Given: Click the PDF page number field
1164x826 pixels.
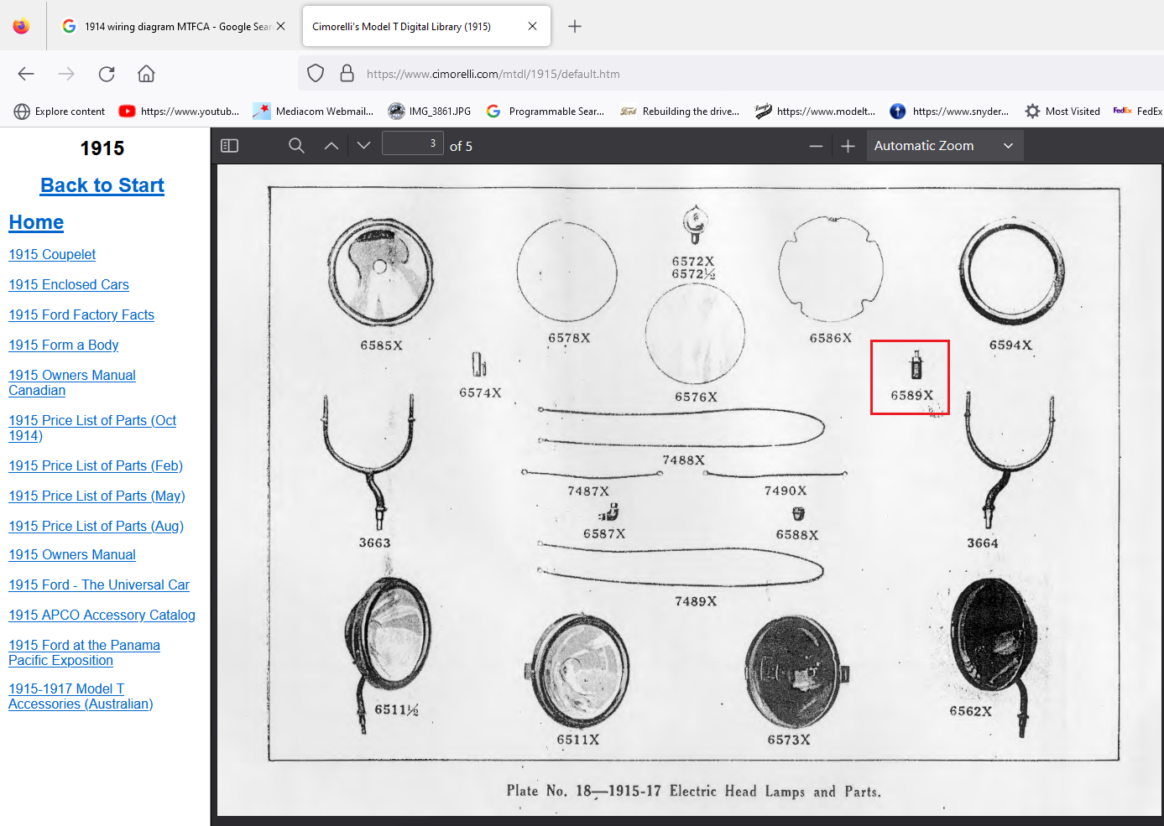Looking at the screenshot, I should [x=412, y=143].
